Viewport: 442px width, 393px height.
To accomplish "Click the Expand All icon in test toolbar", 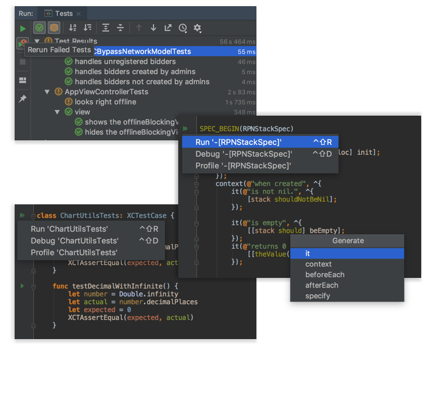I will (106, 28).
